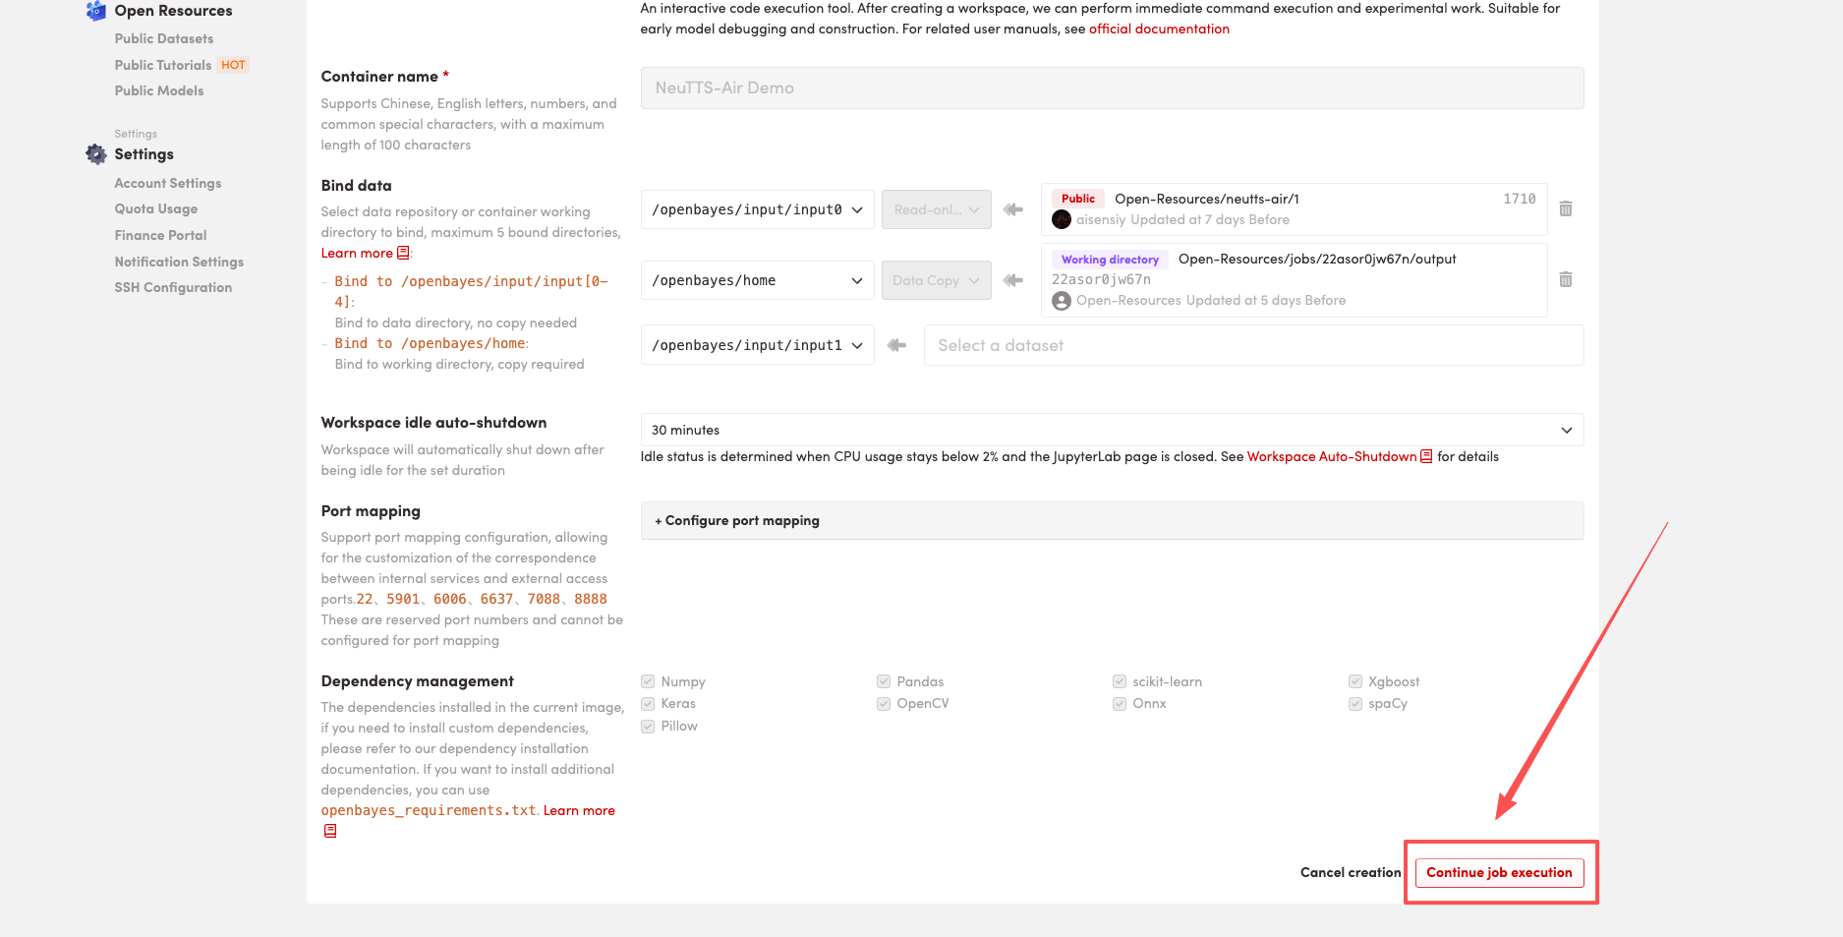Click Cancel creation
The width and height of the screenshot is (1843, 937).
click(x=1351, y=872)
